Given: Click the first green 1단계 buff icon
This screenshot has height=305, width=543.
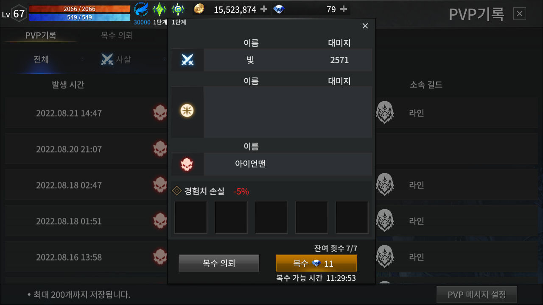Looking at the screenshot, I should click(160, 9).
